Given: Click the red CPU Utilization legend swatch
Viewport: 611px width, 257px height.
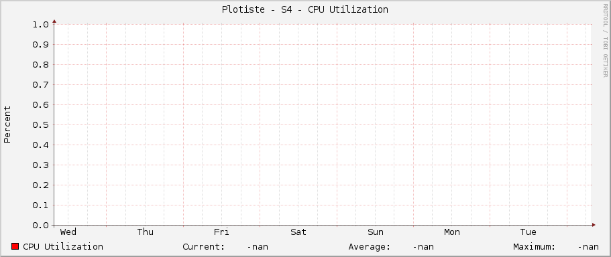Looking at the screenshot, I should (x=15, y=246).
